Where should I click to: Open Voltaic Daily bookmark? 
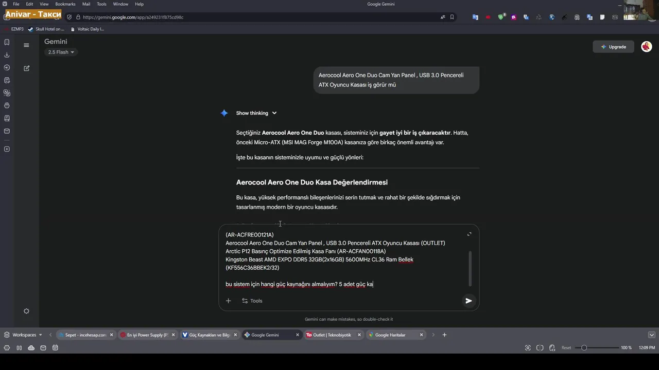click(88, 29)
